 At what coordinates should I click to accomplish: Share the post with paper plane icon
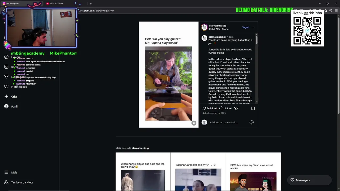(236, 108)
